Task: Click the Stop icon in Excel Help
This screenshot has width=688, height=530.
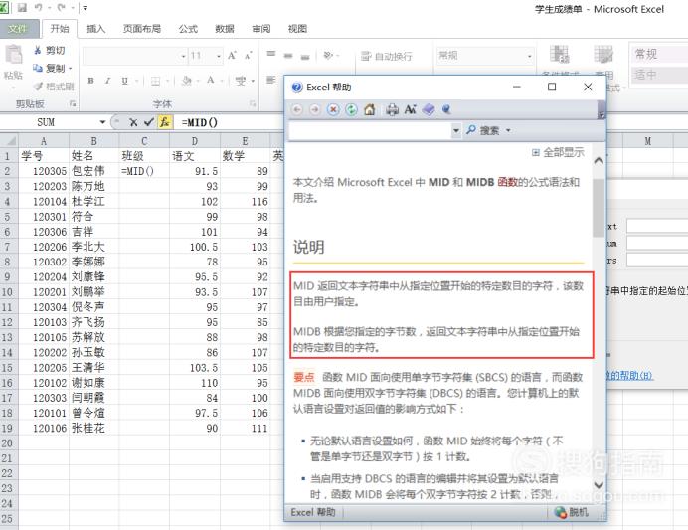Action: pyautogui.click(x=333, y=109)
